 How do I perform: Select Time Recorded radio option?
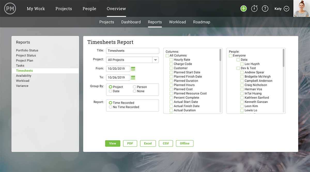pyautogui.click(x=111, y=103)
